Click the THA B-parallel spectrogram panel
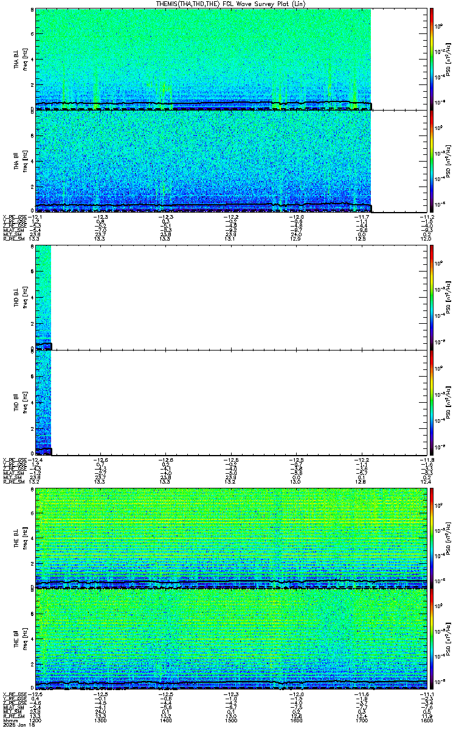Viewport: 456px width, 729px height. pos(204,161)
